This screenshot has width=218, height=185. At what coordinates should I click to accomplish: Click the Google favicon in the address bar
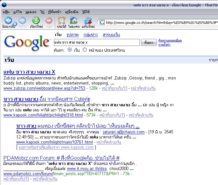pyautogui.click(x=102, y=22)
